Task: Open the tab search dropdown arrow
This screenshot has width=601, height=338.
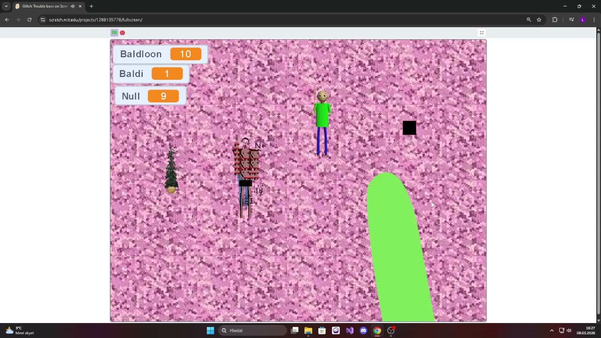Action: coord(6,6)
